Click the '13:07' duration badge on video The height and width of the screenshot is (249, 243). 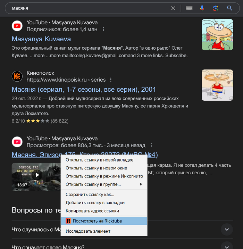coord(22,185)
